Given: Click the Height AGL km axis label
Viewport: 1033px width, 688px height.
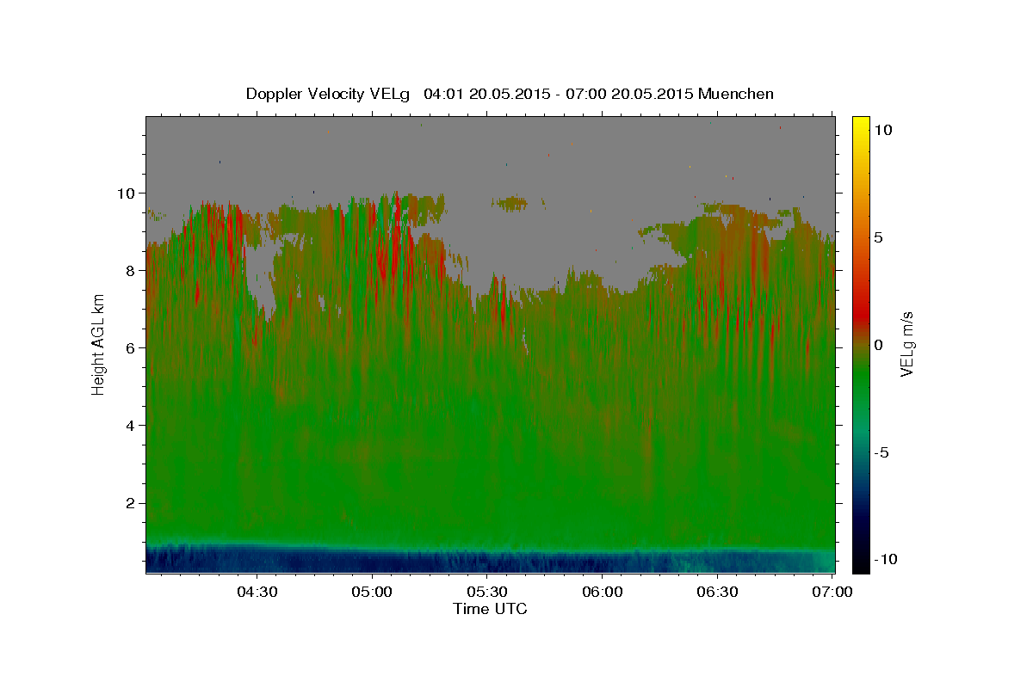Looking at the screenshot, I should pyautogui.click(x=99, y=343).
